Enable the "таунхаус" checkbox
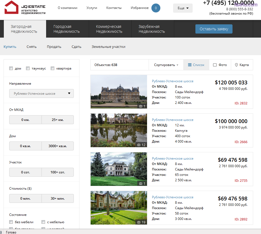The image size is (261, 234). (28, 68)
